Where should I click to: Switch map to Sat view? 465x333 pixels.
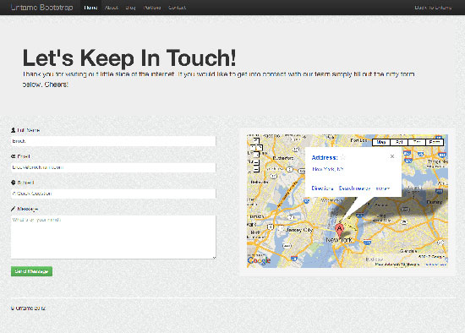(x=399, y=142)
